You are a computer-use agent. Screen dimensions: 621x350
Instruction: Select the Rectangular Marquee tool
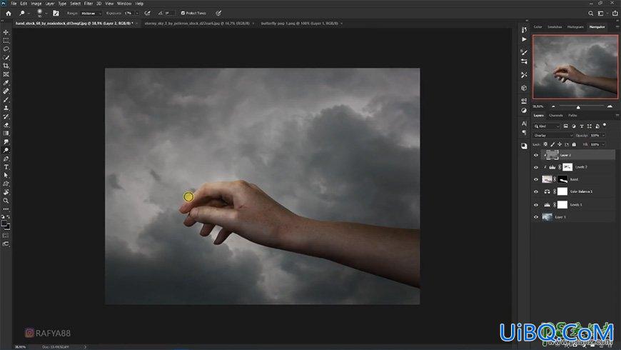(x=6, y=41)
